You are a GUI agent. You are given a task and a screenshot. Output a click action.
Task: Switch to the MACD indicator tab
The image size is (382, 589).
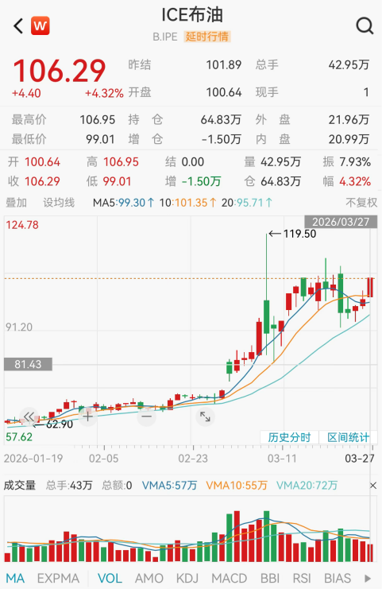230,578
